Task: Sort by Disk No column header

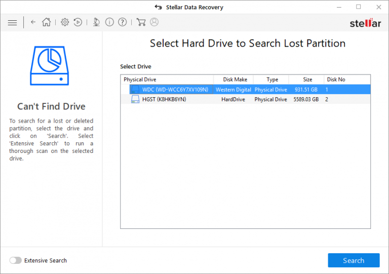Action: coord(347,80)
